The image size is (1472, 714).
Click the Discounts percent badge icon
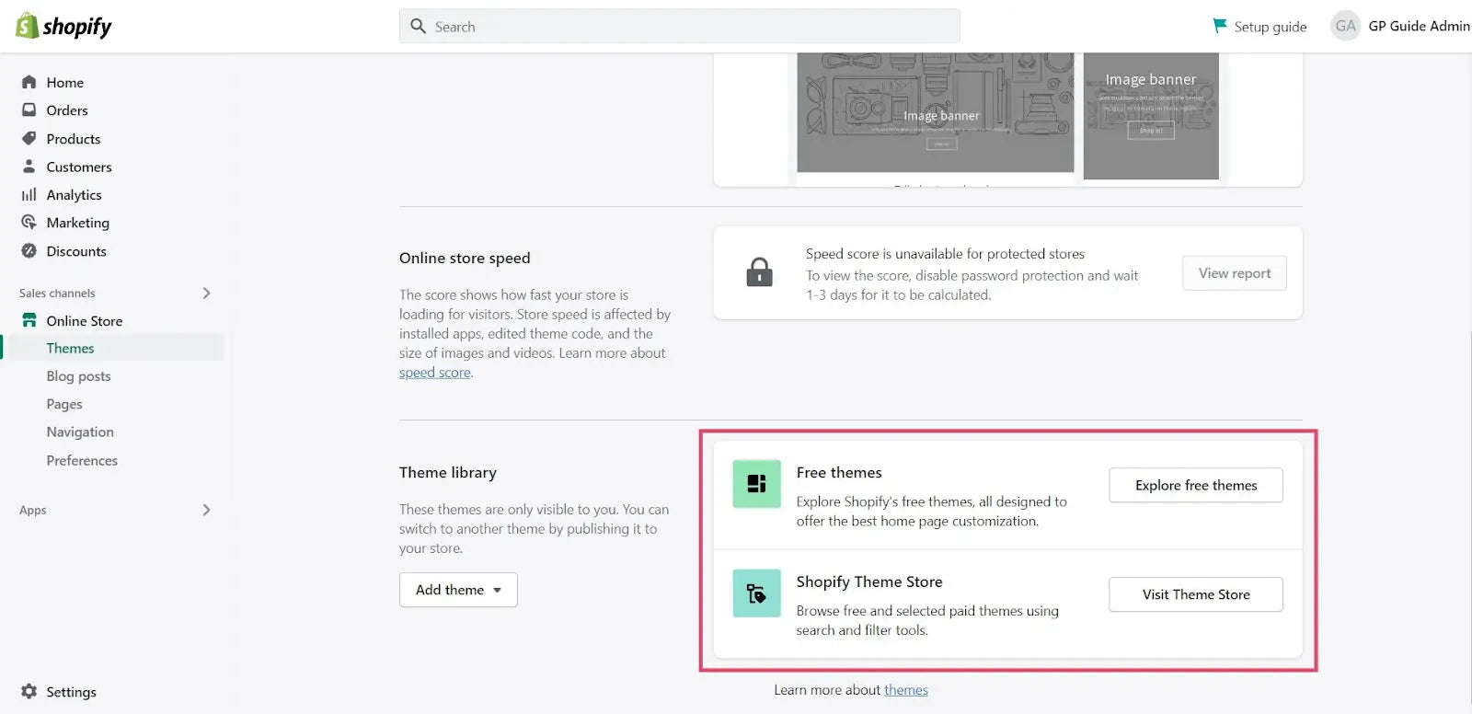coord(29,251)
